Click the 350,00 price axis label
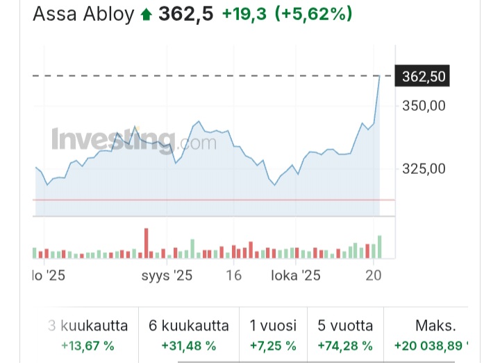This screenshot has width=500, height=363. pyautogui.click(x=423, y=106)
